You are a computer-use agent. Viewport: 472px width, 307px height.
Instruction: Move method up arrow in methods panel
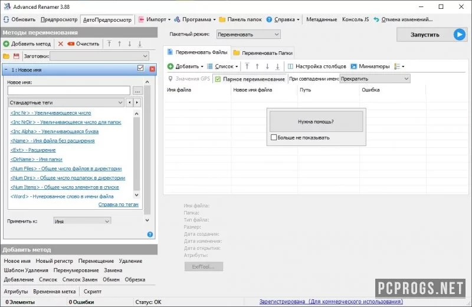click(120, 44)
